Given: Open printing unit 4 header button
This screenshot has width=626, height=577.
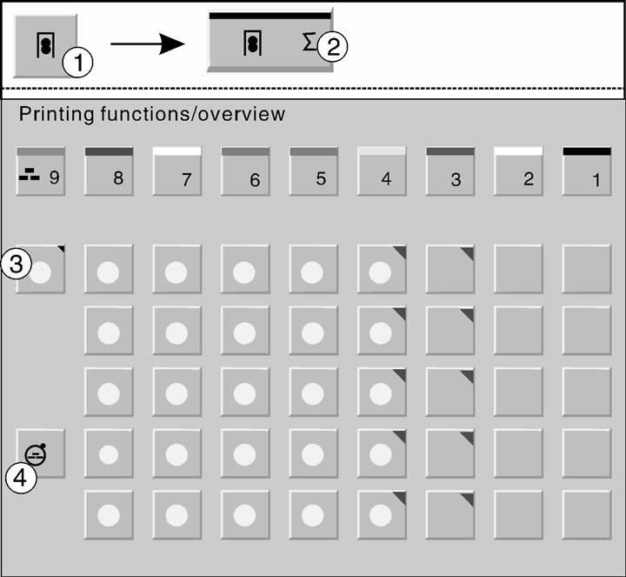Looking at the screenshot, I should [x=382, y=171].
